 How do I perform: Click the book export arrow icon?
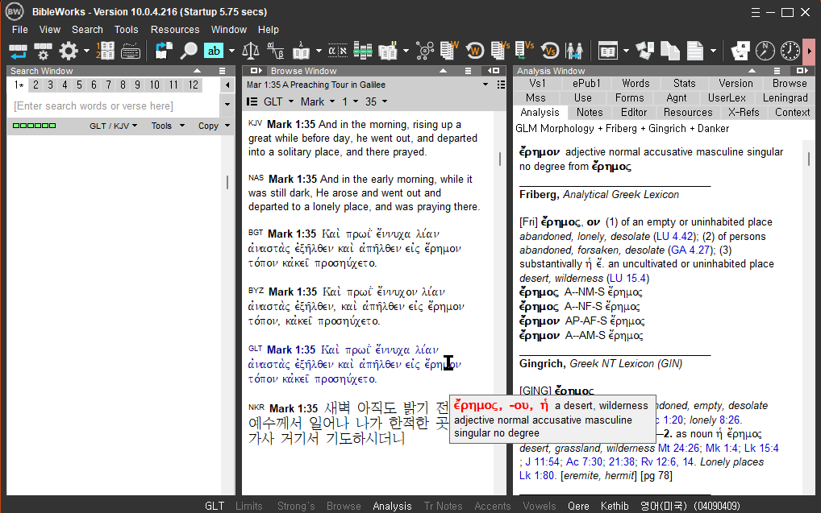[164, 51]
